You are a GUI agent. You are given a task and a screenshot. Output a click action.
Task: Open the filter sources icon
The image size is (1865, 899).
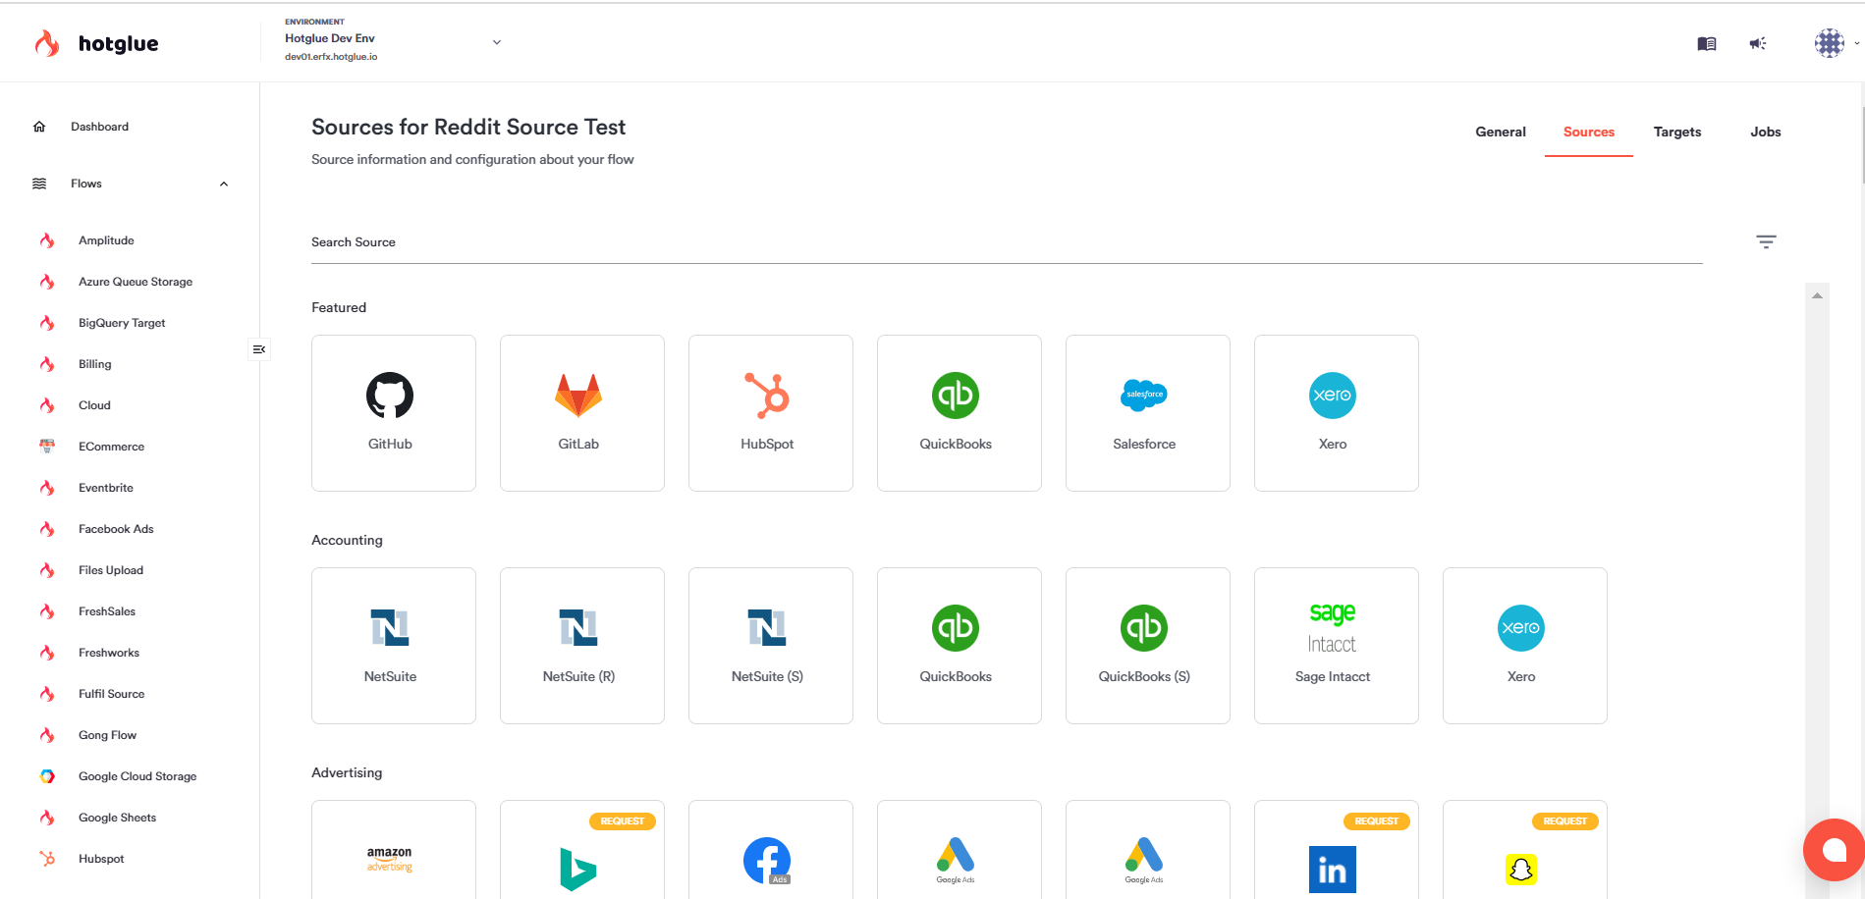pos(1766,241)
